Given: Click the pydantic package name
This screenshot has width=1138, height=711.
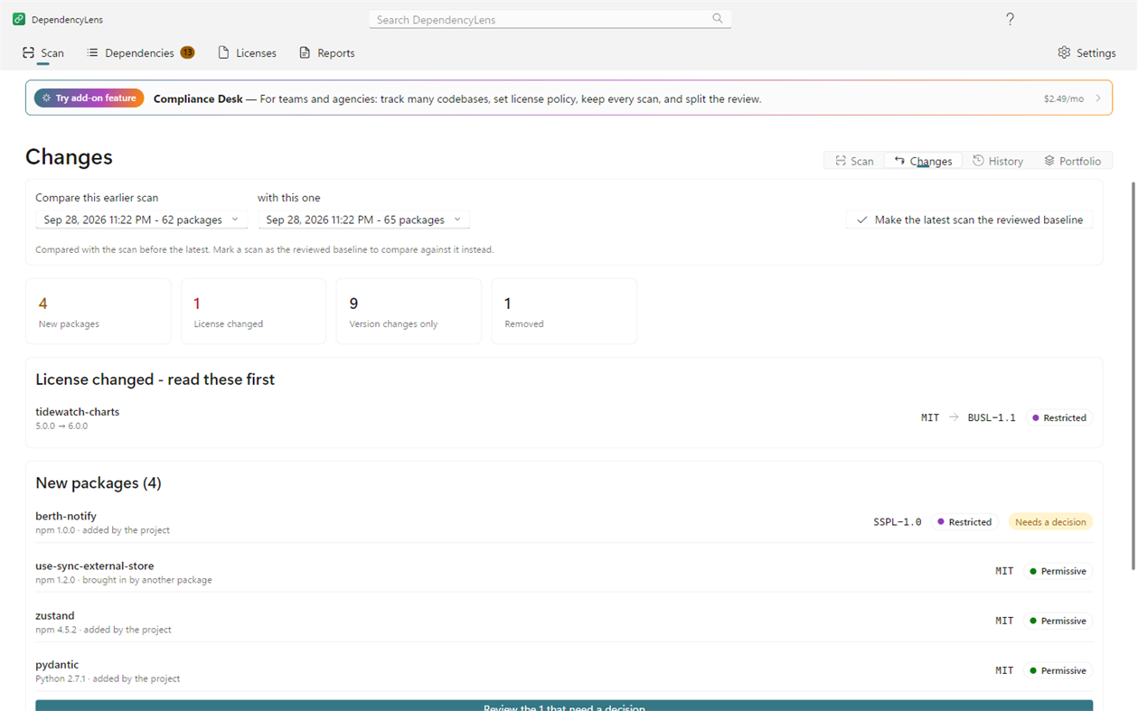Looking at the screenshot, I should 57,665.
